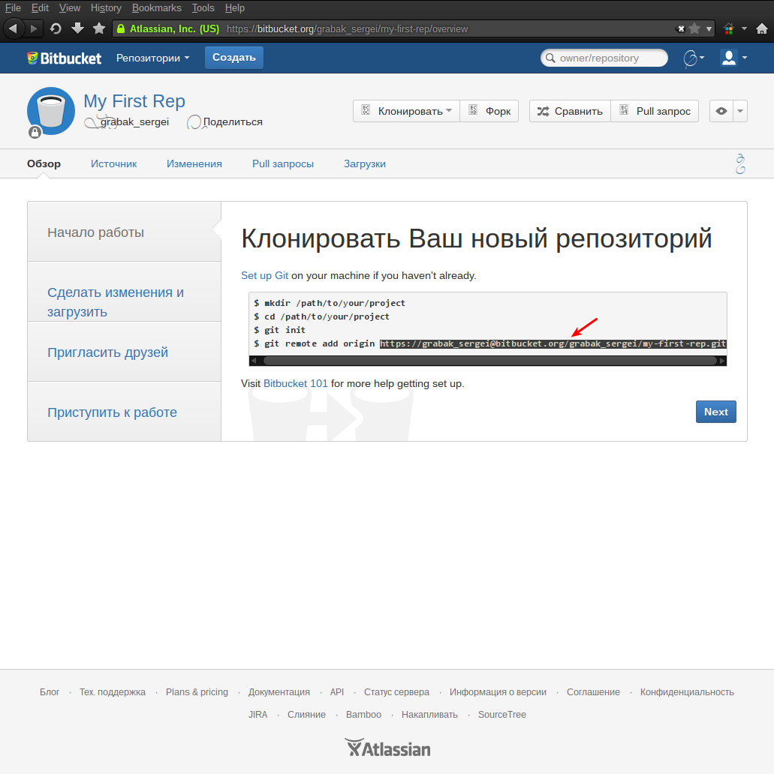Click the Atlassian logo in the footer
This screenshot has width=774, height=774.
pos(387,747)
